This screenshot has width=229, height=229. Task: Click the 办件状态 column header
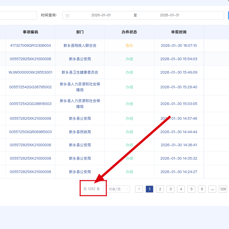coord(130,32)
